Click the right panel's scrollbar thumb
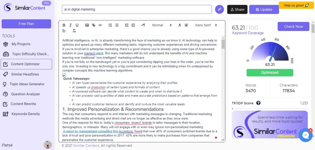This screenshot has height=150, width=315. point(313,28)
